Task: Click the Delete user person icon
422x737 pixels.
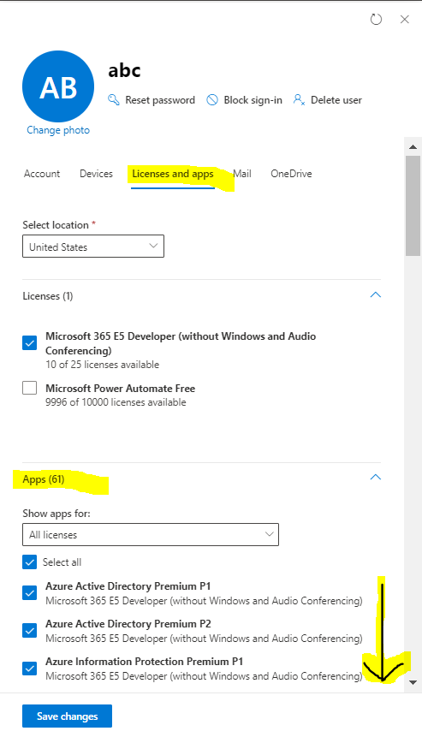Action: (x=299, y=99)
